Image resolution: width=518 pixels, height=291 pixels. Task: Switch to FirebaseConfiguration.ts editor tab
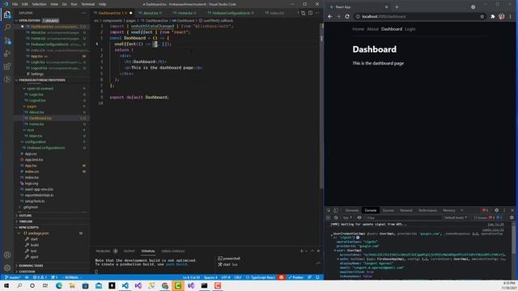231,13
